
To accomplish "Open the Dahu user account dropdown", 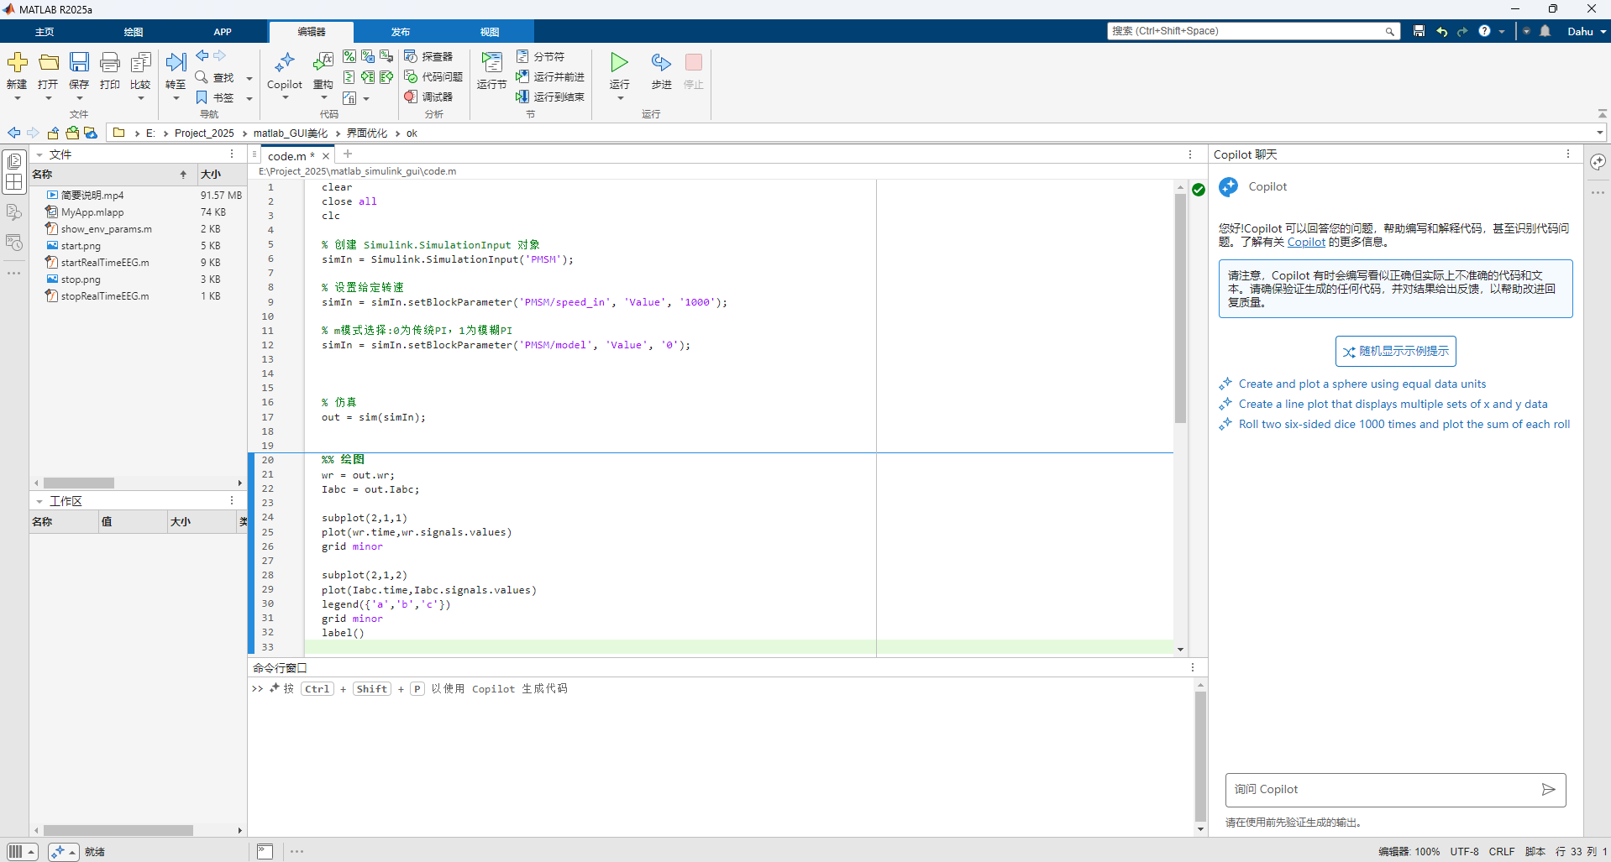I will coord(1587,31).
